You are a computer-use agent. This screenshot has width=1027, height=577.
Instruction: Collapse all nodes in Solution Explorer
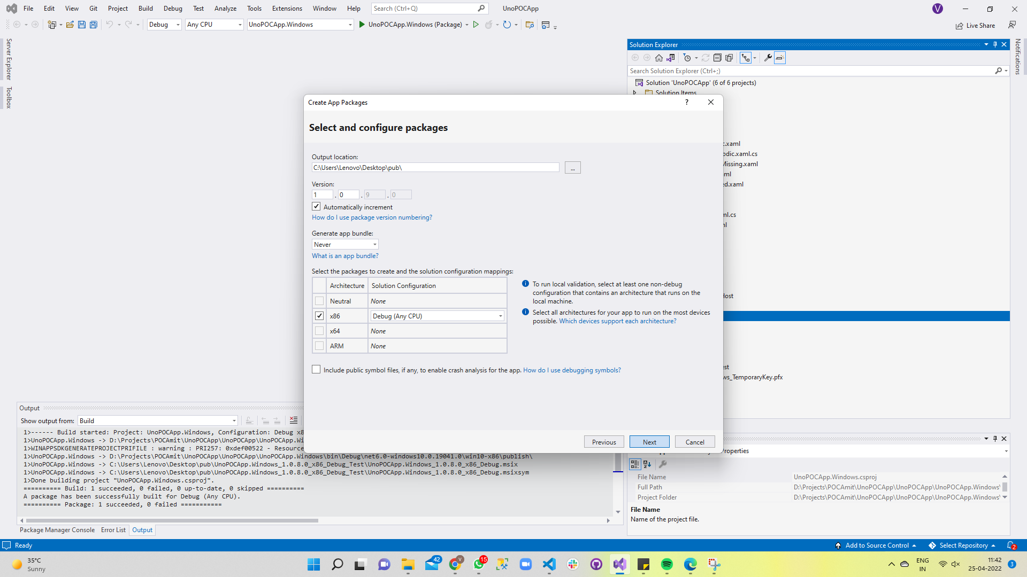[717, 57]
